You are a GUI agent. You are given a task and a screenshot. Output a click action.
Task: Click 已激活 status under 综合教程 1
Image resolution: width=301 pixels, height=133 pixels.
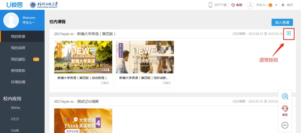click(x=105, y=83)
